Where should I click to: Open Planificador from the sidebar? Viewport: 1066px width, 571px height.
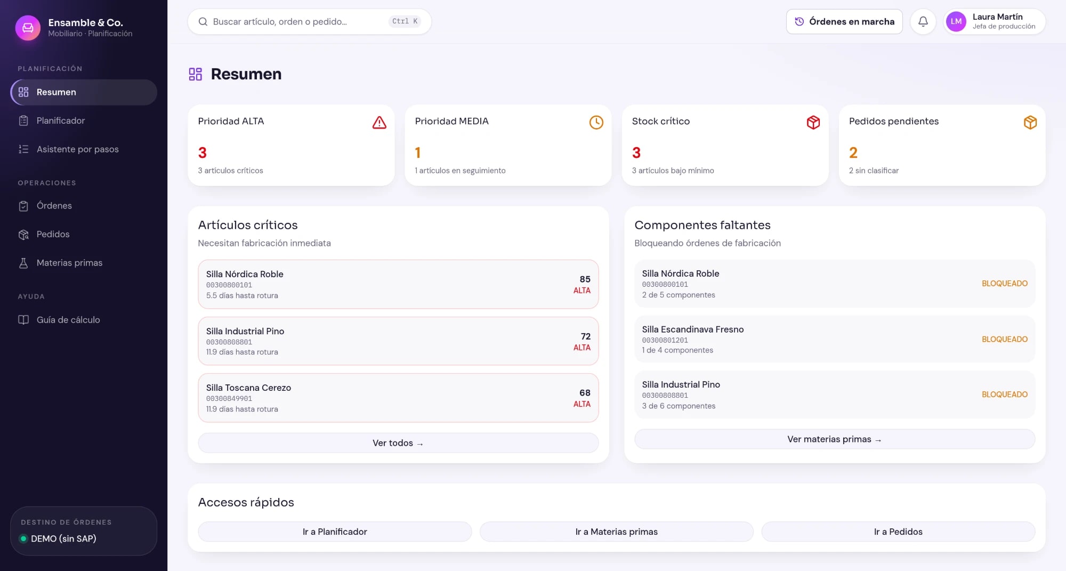[84, 120]
